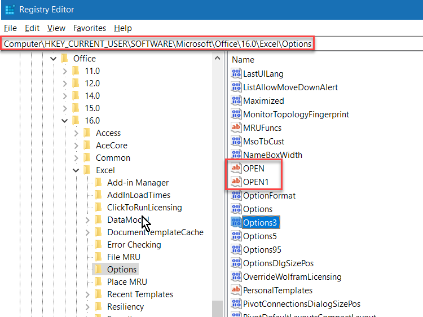Click the PersonalTemplates string value icon
423x317 pixels.
pyautogui.click(x=236, y=290)
